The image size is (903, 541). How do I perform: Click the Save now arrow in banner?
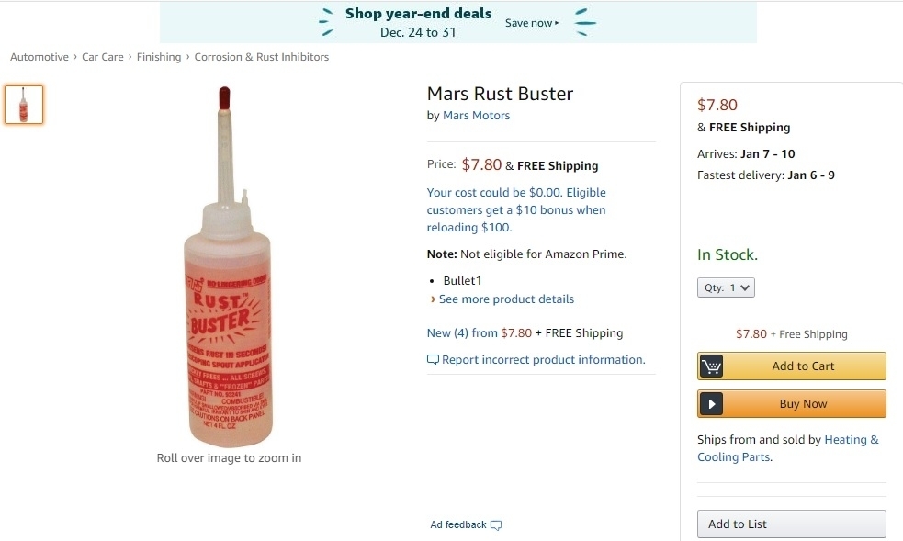557,23
